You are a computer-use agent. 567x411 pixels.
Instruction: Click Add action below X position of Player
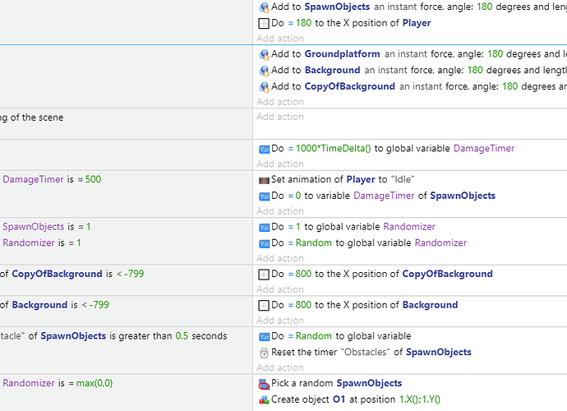(x=280, y=39)
